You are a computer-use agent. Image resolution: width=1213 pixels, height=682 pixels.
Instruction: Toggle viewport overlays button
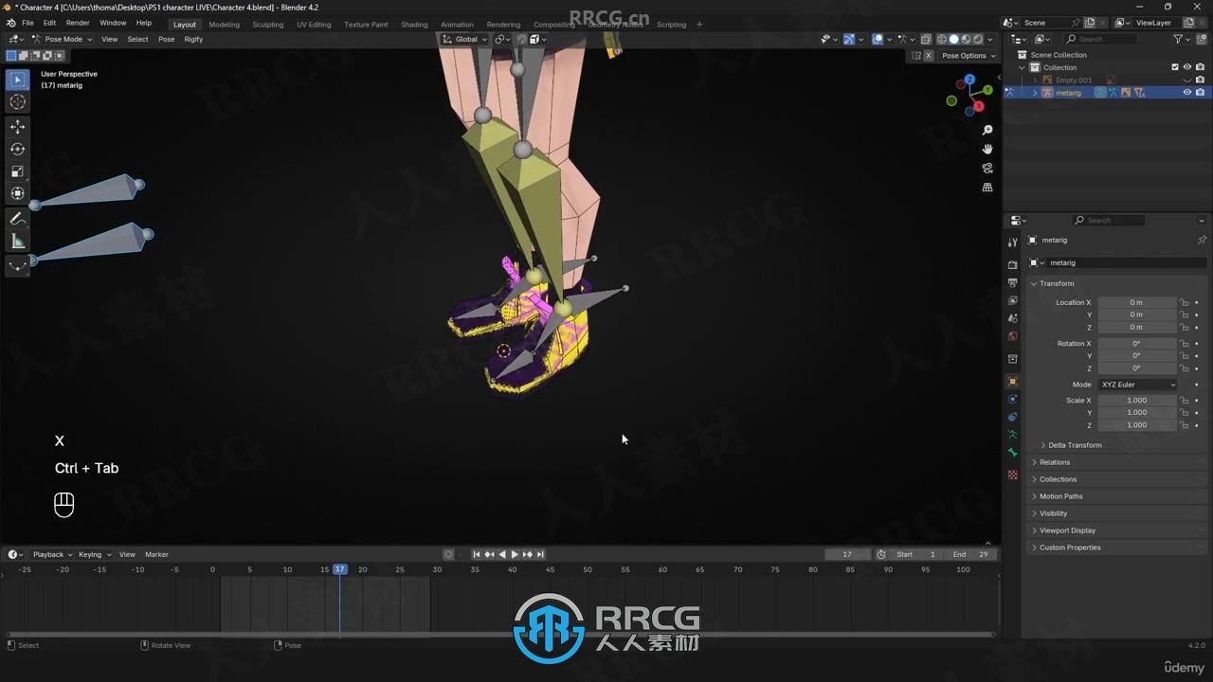point(878,39)
